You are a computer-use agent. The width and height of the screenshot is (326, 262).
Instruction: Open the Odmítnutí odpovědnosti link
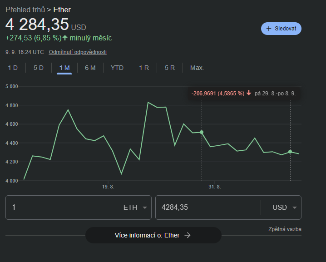pos(78,52)
